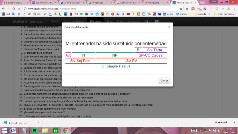The width and height of the screenshot is (238, 134).
Task: Reload the page
Action: [14, 9]
